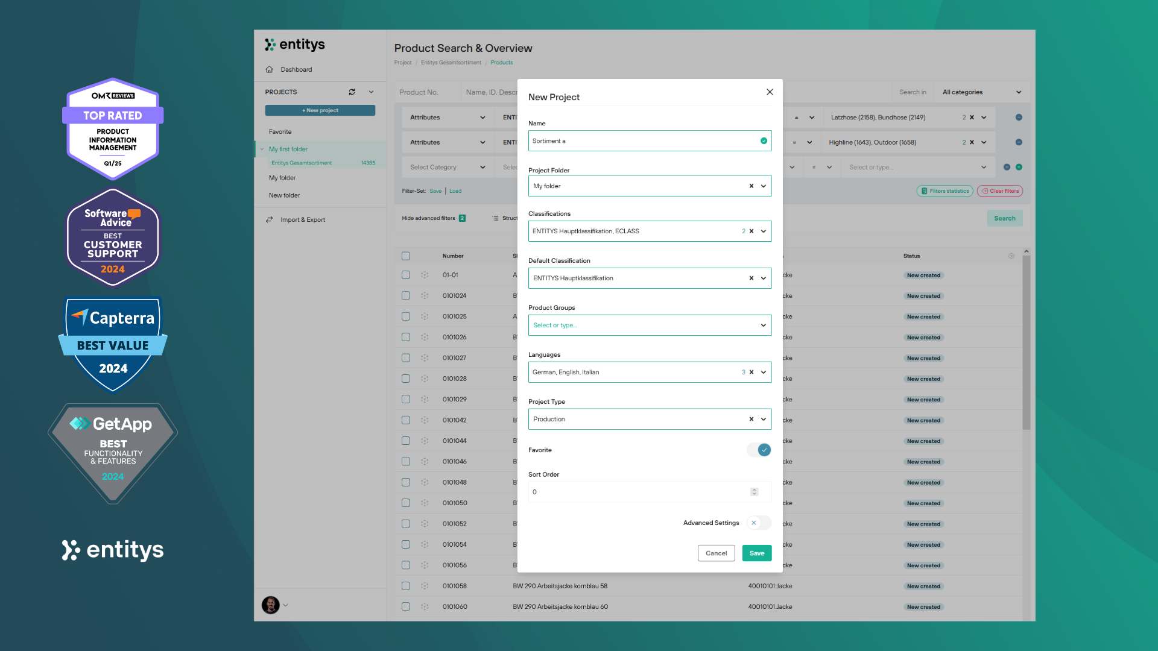This screenshot has height=651, width=1158.
Task: Click the Sort Order number stepper
Action: click(x=754, y=492)
